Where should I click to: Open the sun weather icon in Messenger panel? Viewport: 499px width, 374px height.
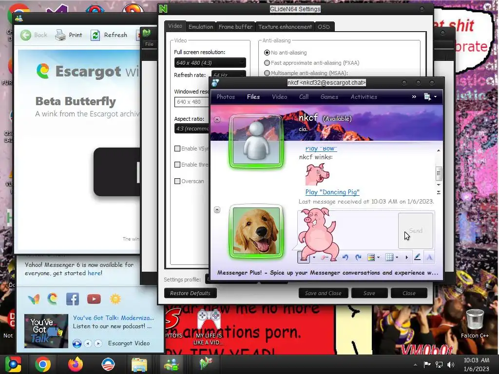click(115, 299)
